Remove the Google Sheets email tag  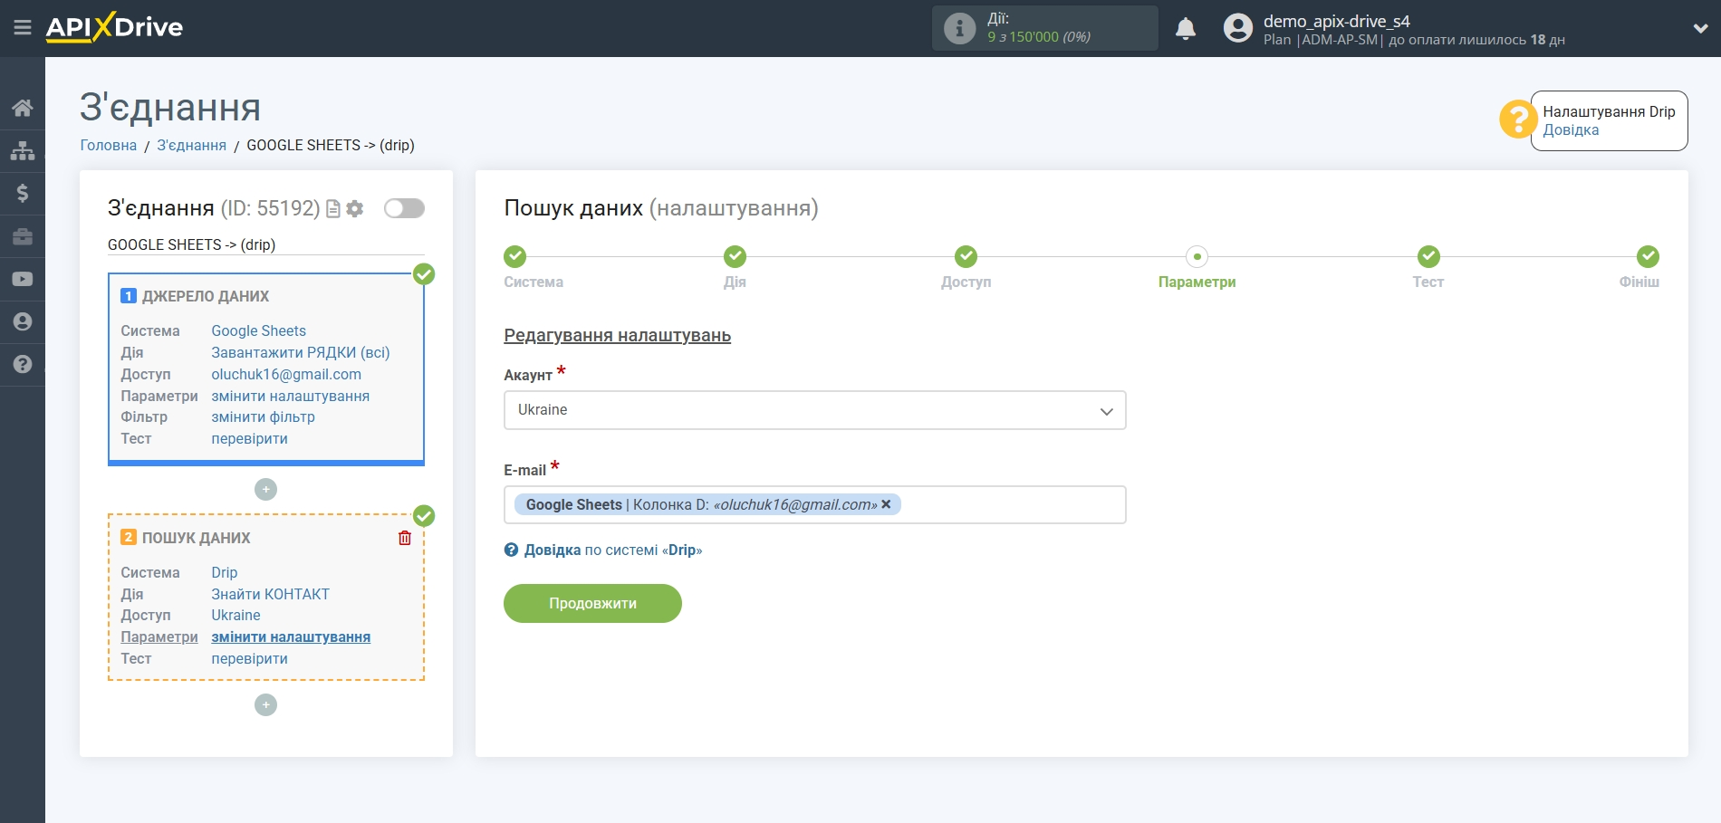[886, 504]
